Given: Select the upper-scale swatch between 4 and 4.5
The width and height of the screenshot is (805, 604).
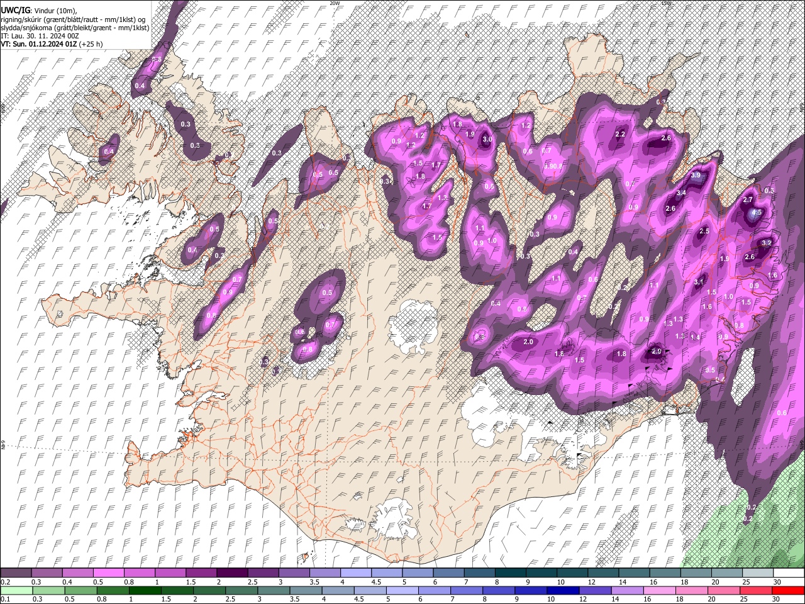Looking at the screenshot, I should point(355,573).
